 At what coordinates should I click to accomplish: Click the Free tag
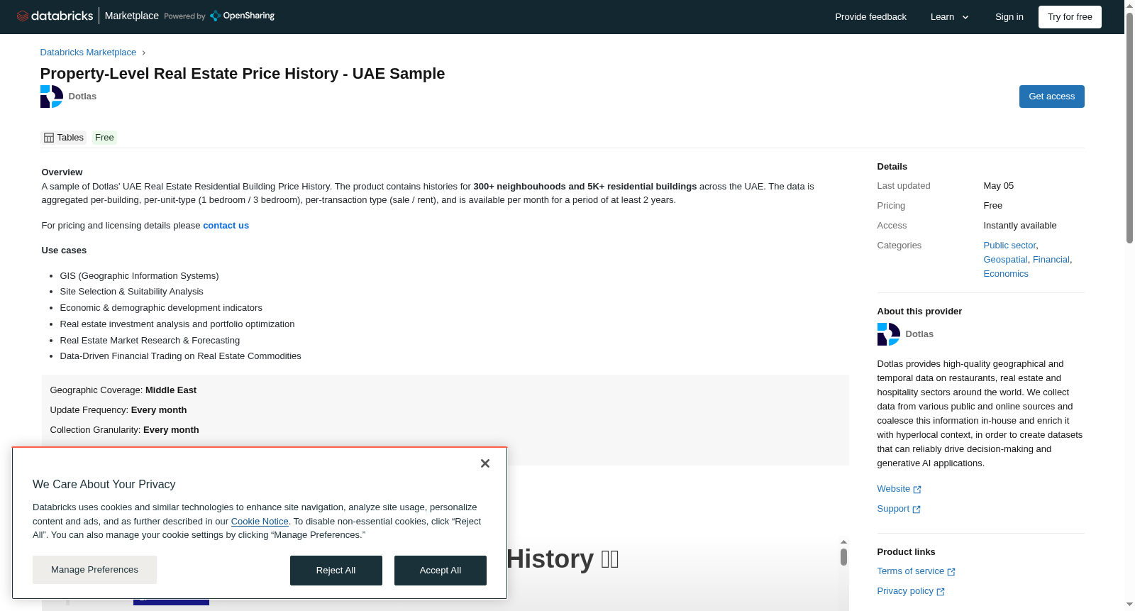click(x=104, y=138)
